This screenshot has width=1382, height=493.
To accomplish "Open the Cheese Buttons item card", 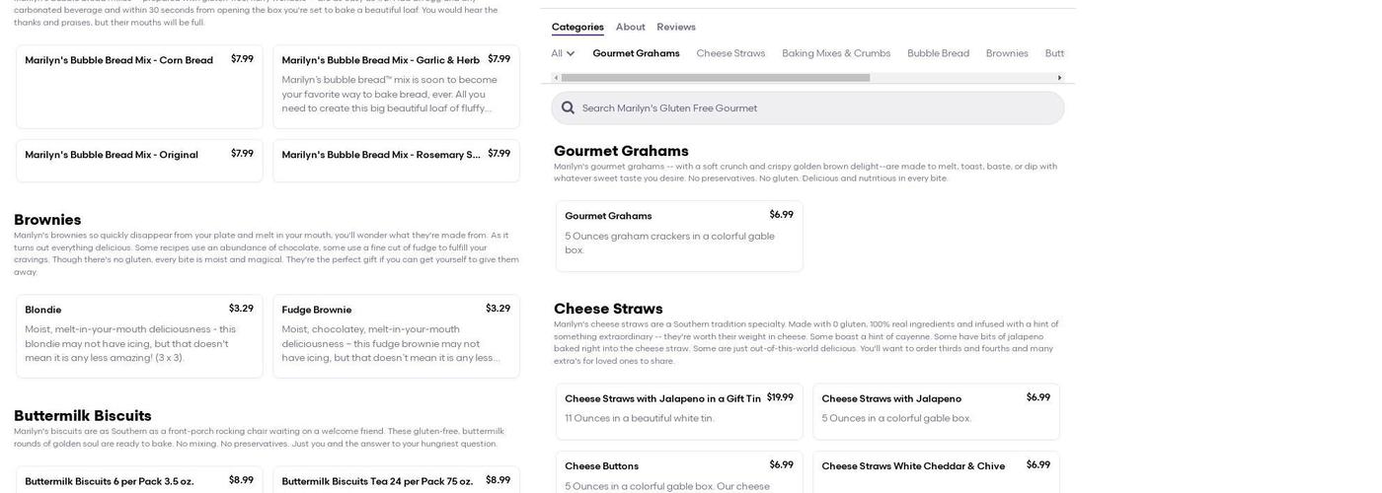I will coord(679,472).
